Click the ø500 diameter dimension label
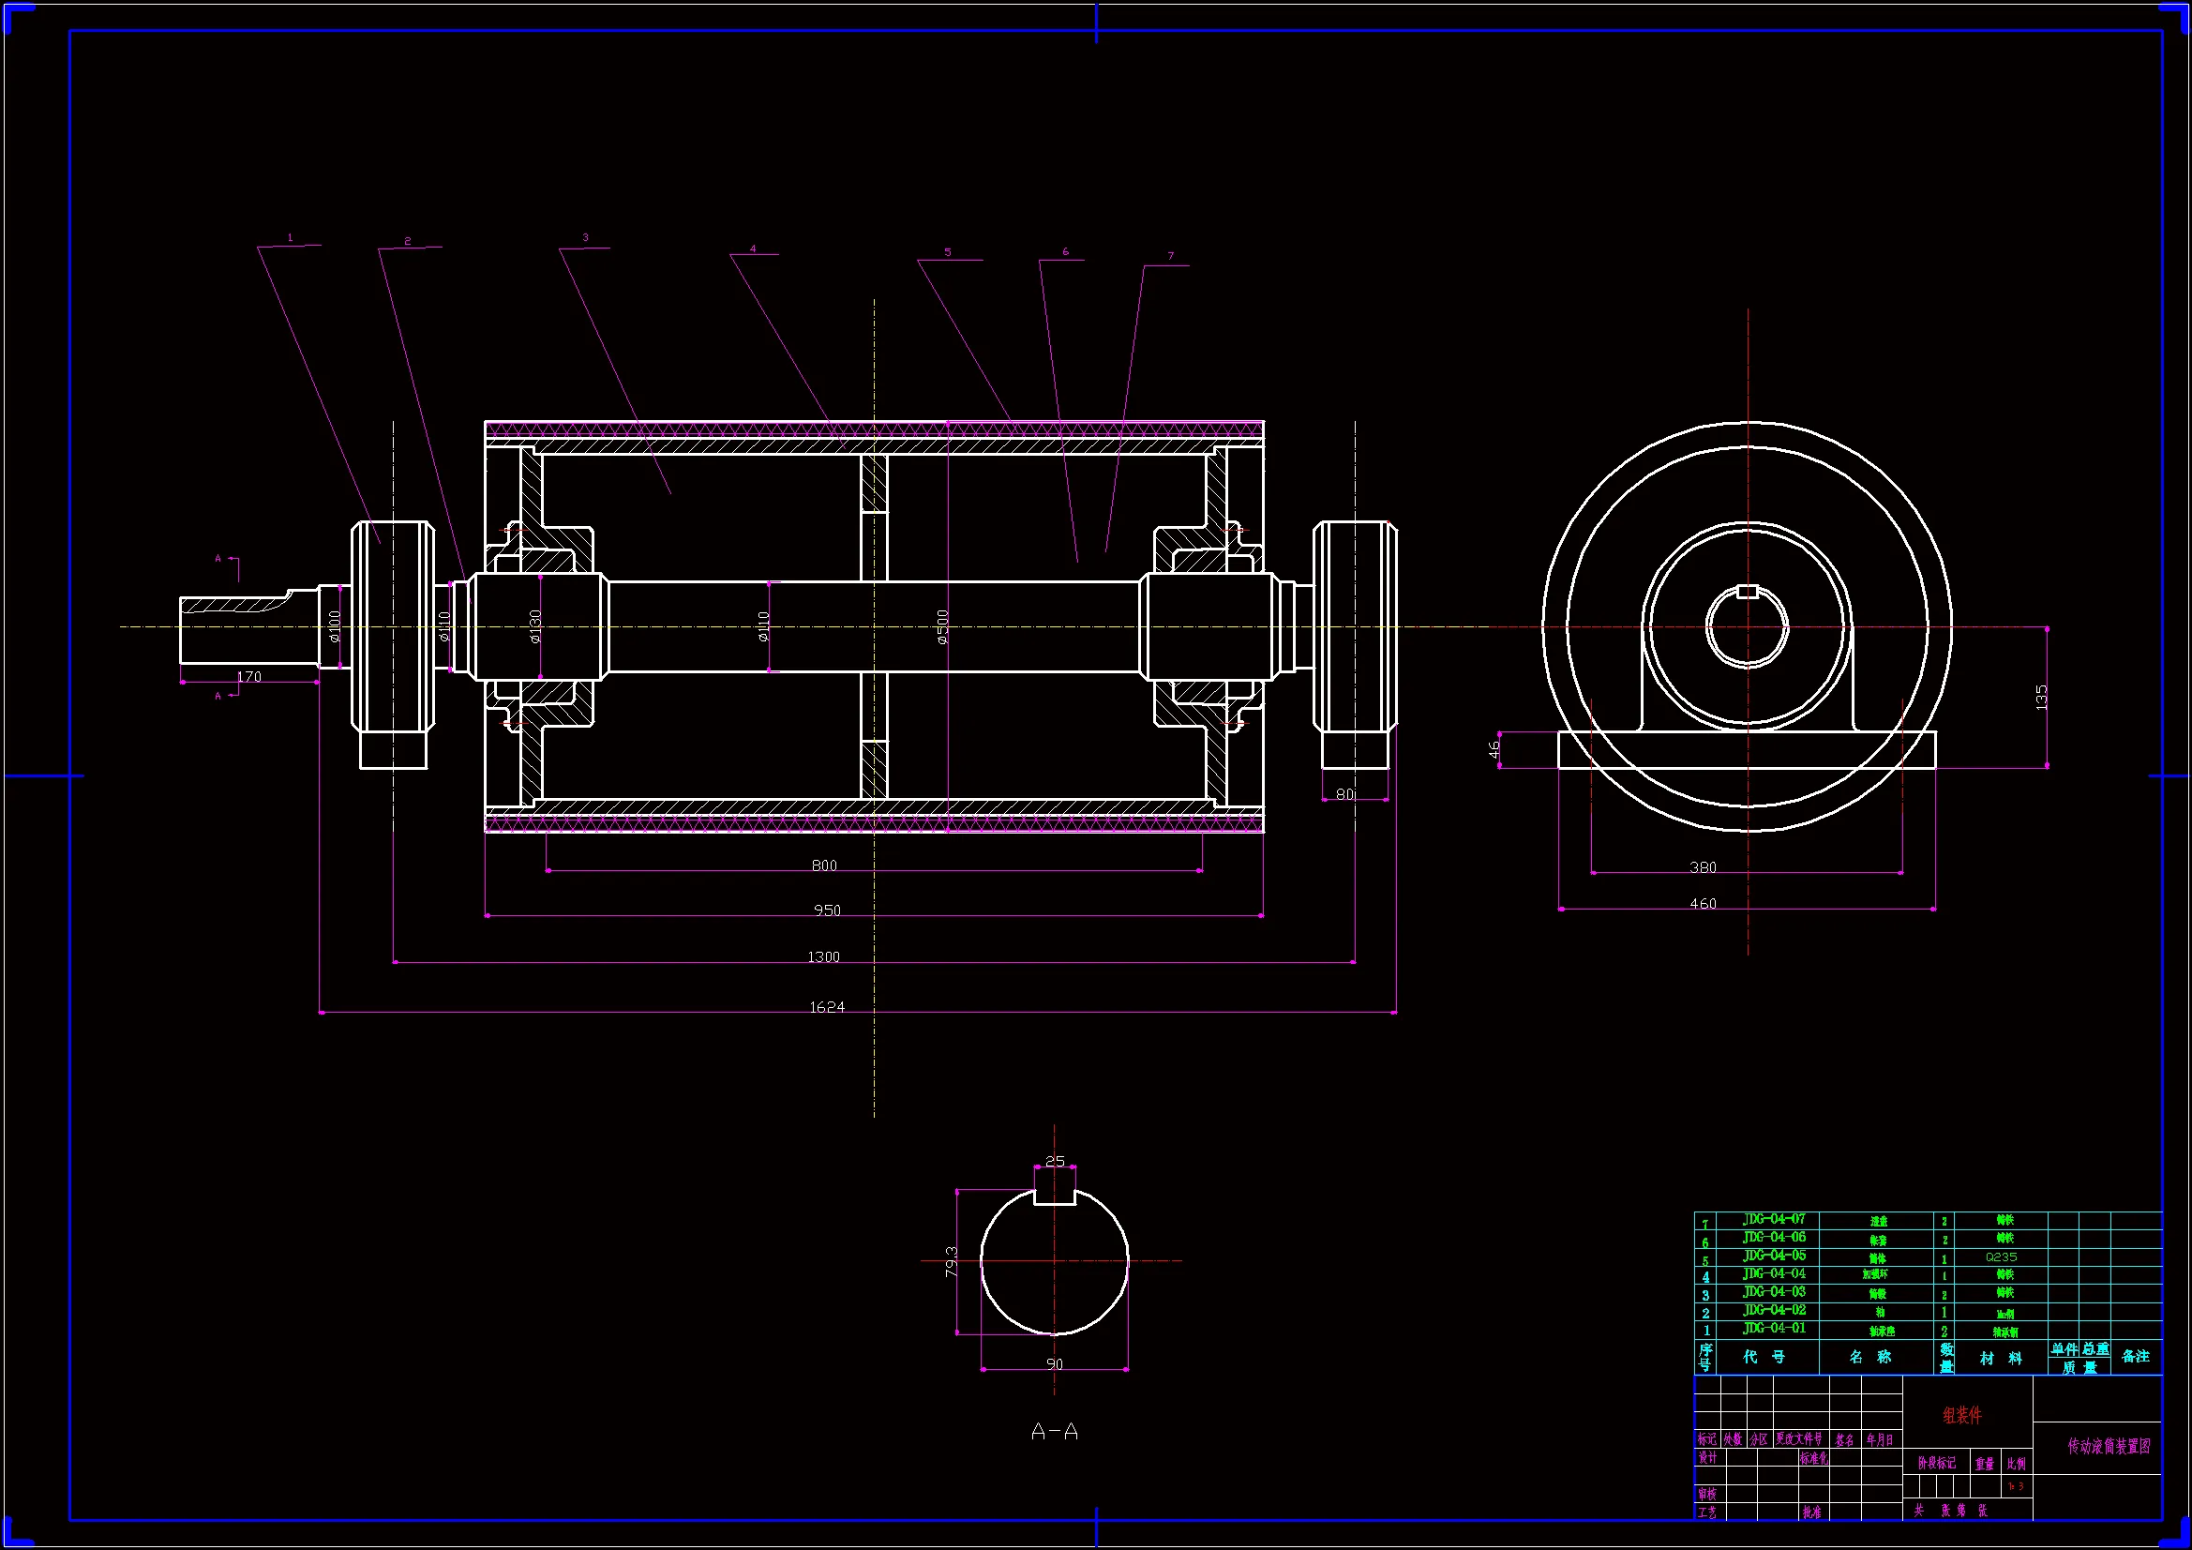 coord(942,626)
